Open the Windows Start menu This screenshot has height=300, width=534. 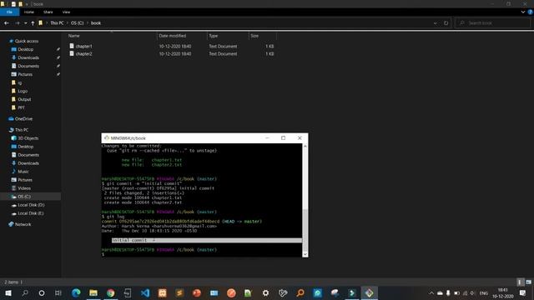coord(8,292)
